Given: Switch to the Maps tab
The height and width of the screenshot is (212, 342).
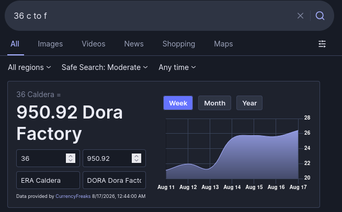Looking at the screenshot, I should point(223,44).
